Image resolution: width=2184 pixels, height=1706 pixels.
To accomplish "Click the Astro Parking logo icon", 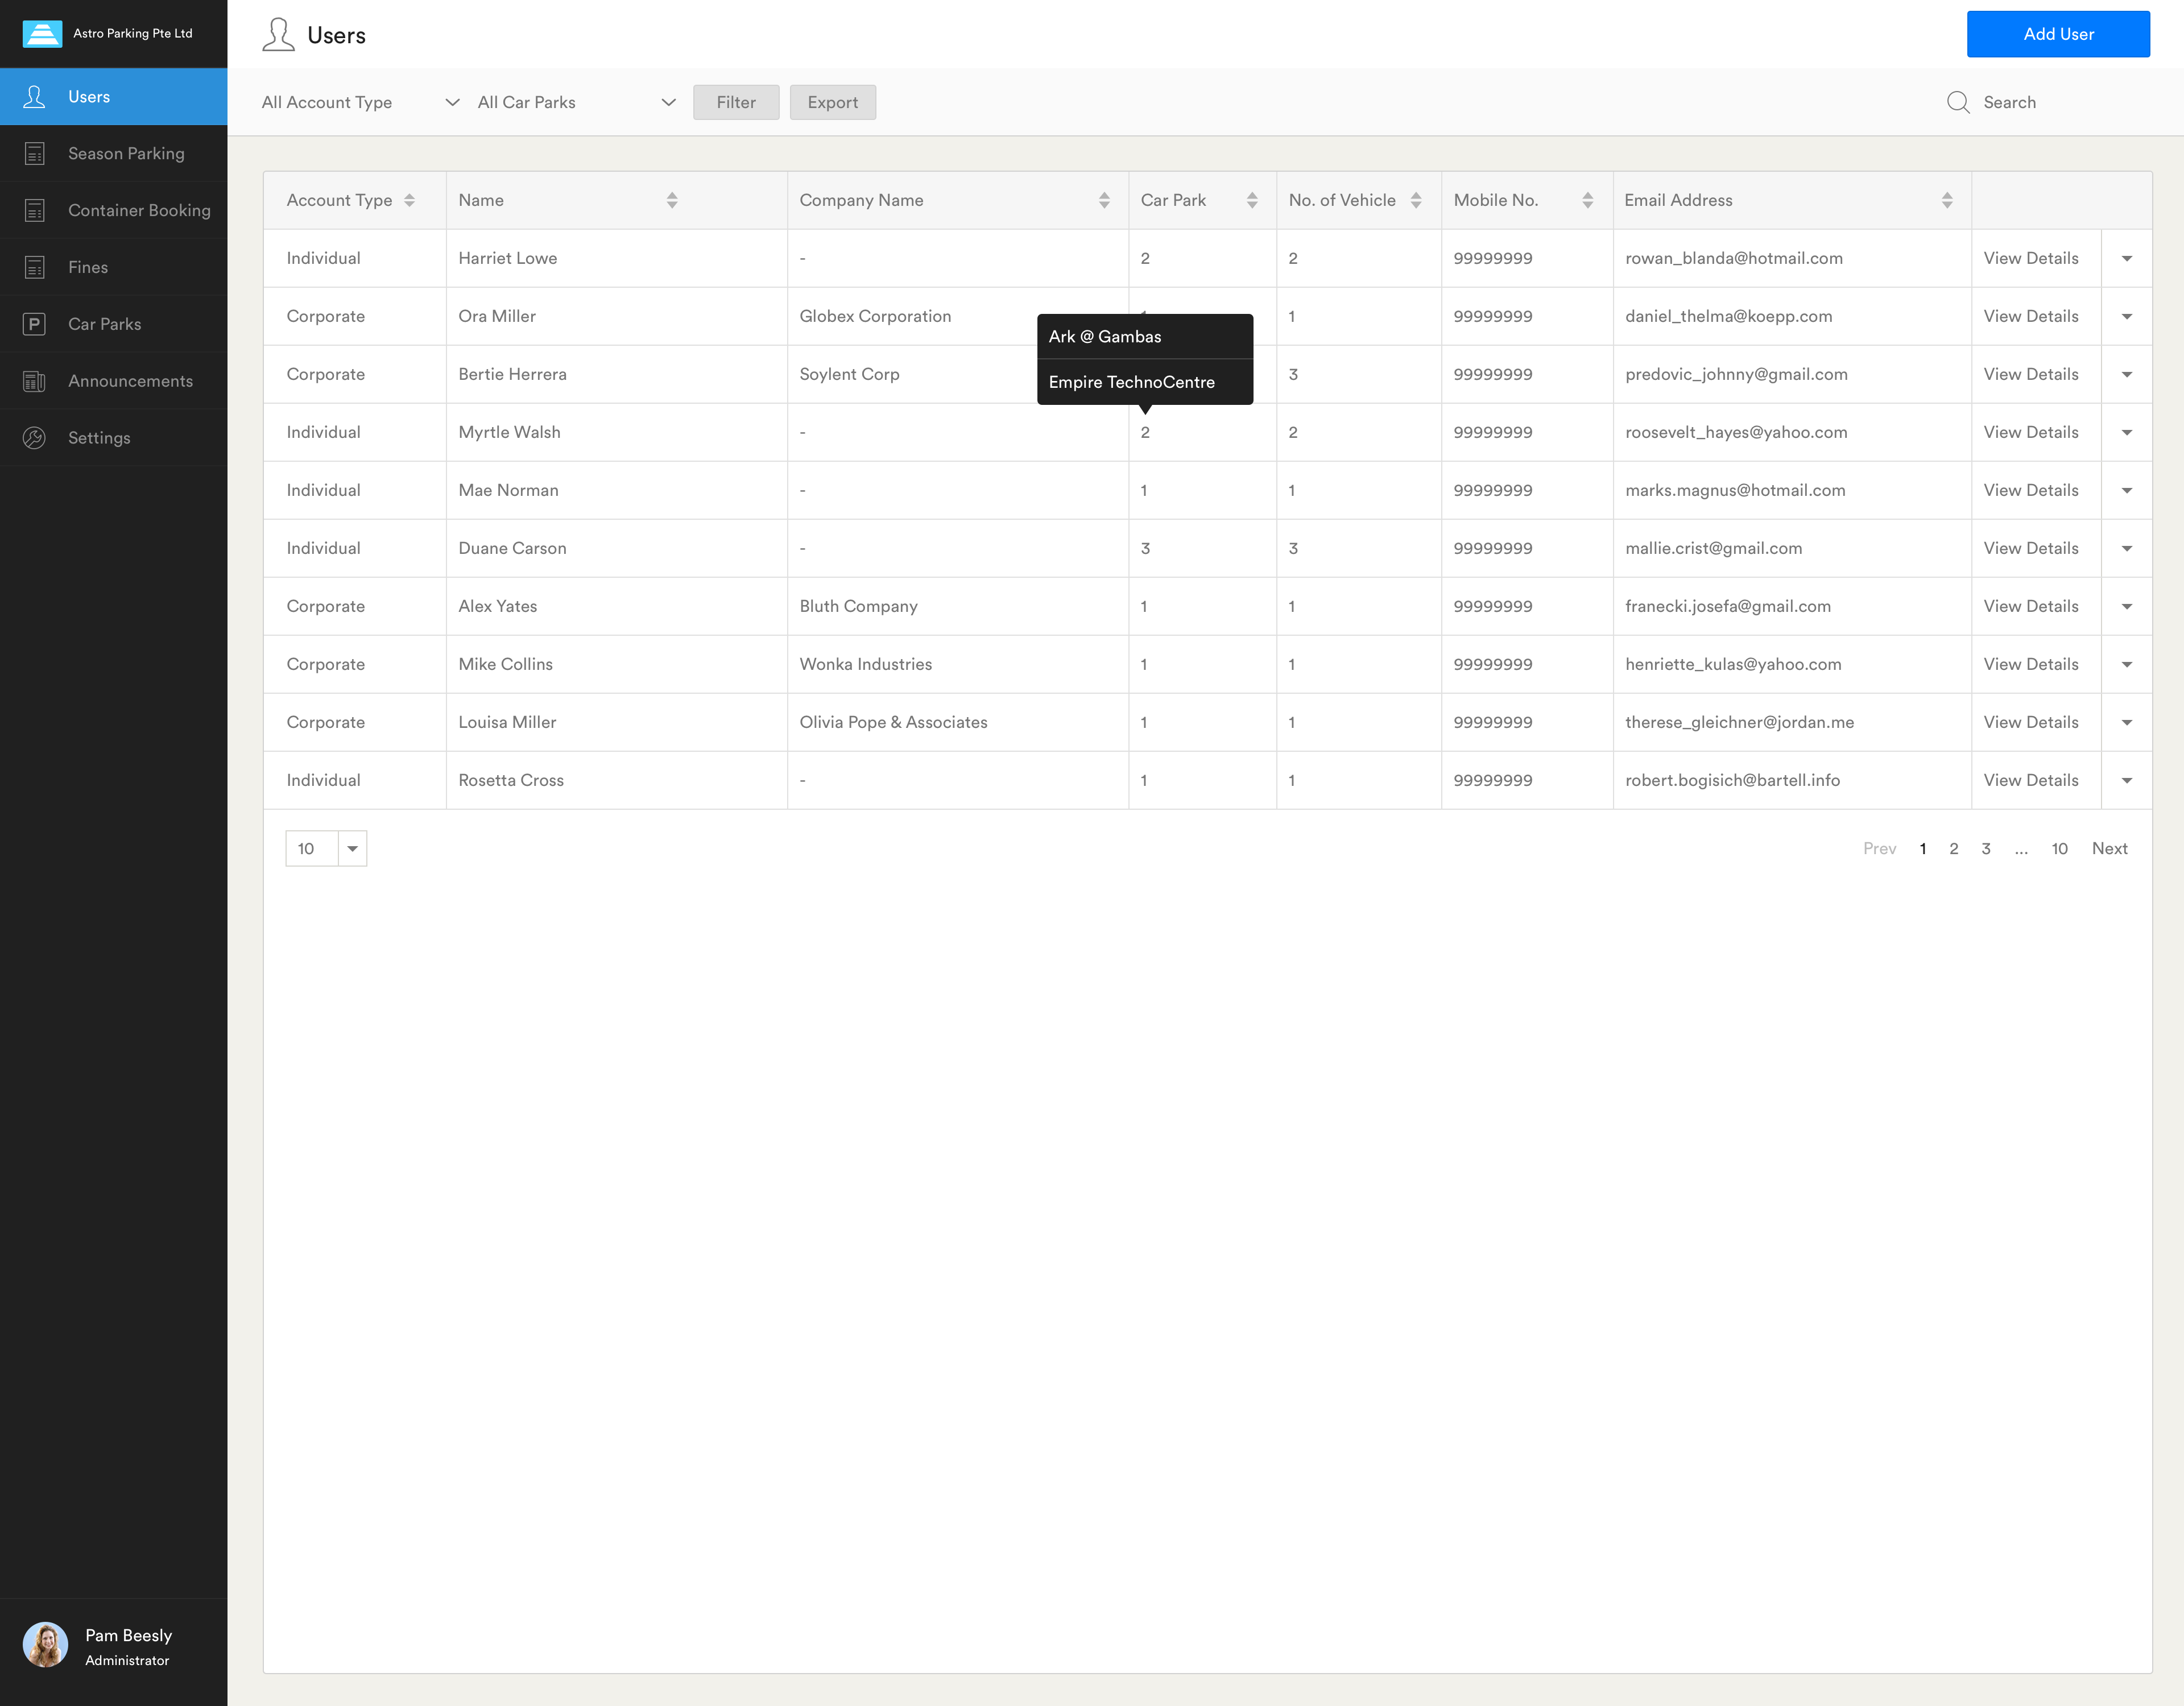I will click(42, 33).
